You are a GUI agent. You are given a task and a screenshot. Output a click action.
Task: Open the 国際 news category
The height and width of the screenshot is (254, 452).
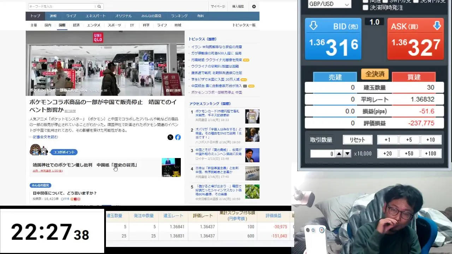pyautogui.click(x=62, y=25)
